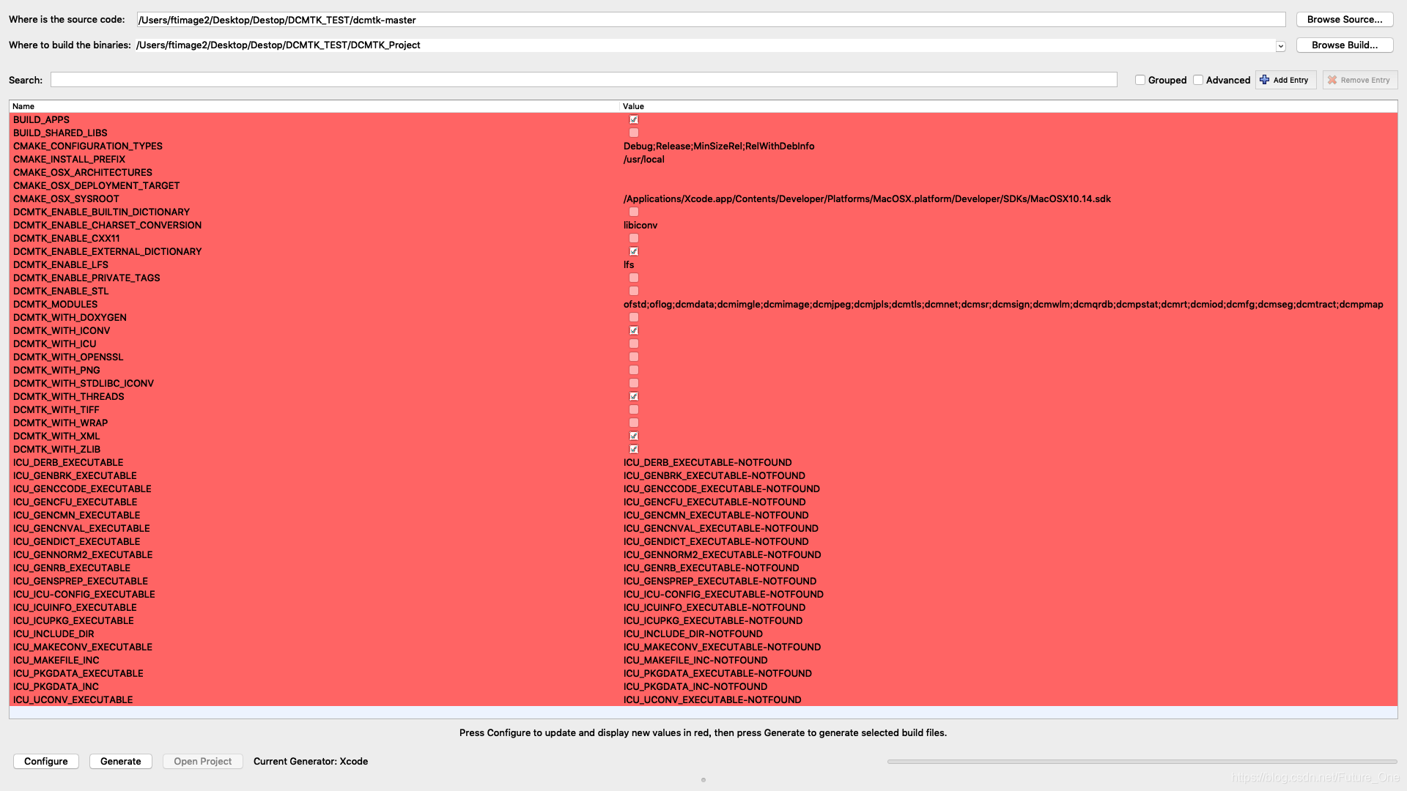Image resolution: width=1407 pixels, height=791 pixels.
Task: Check the DCMTK_WITH_DOXYGEN option
Action: coord(634,317)
